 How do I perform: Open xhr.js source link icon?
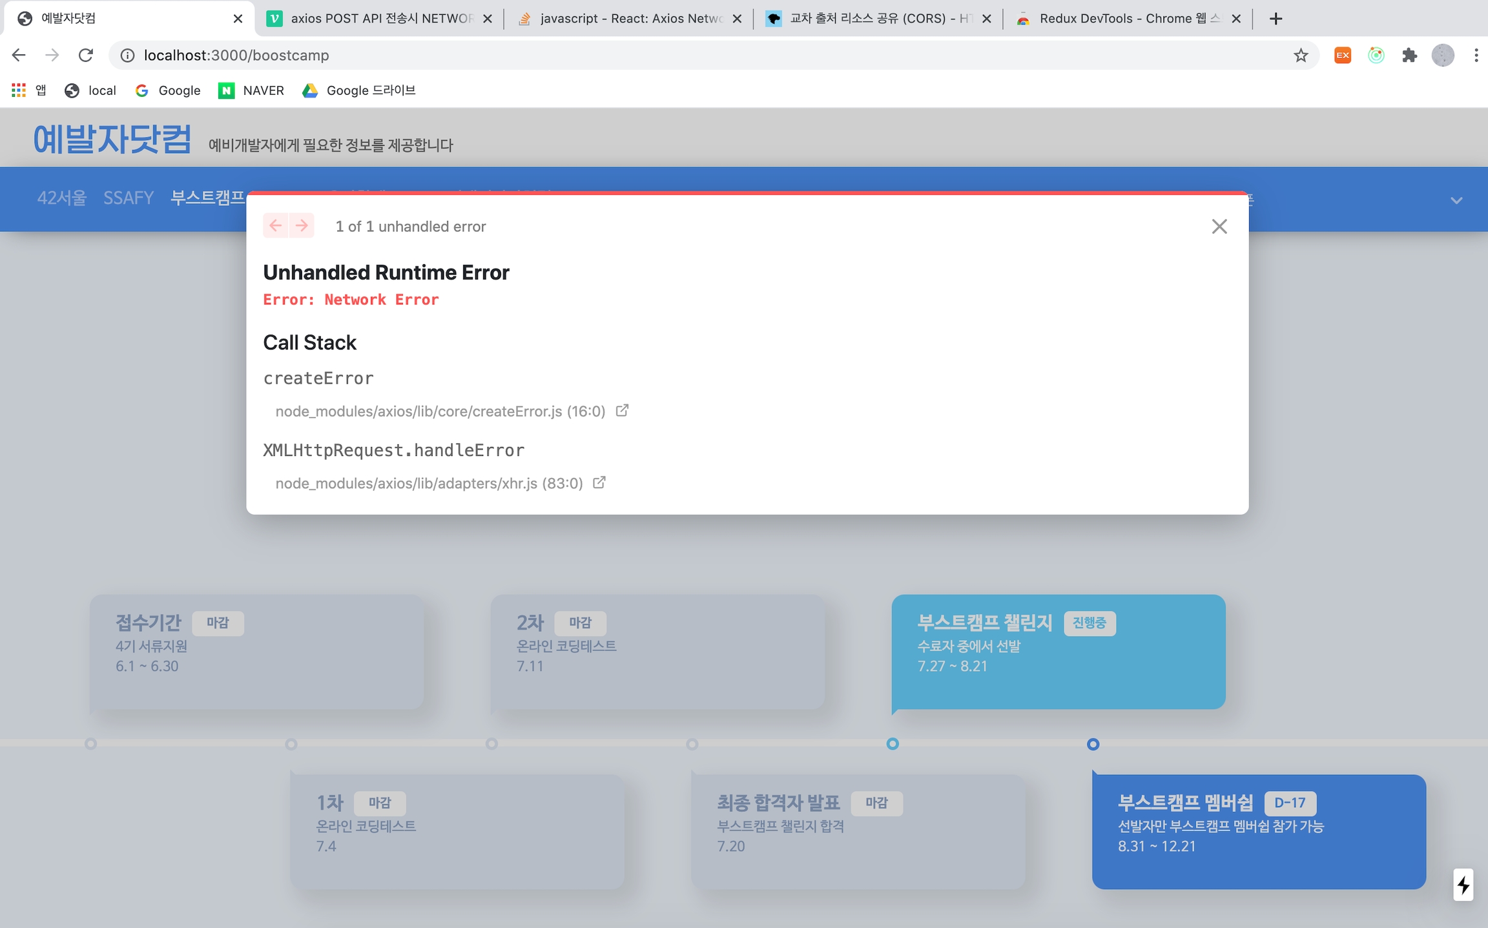point(599,482)
